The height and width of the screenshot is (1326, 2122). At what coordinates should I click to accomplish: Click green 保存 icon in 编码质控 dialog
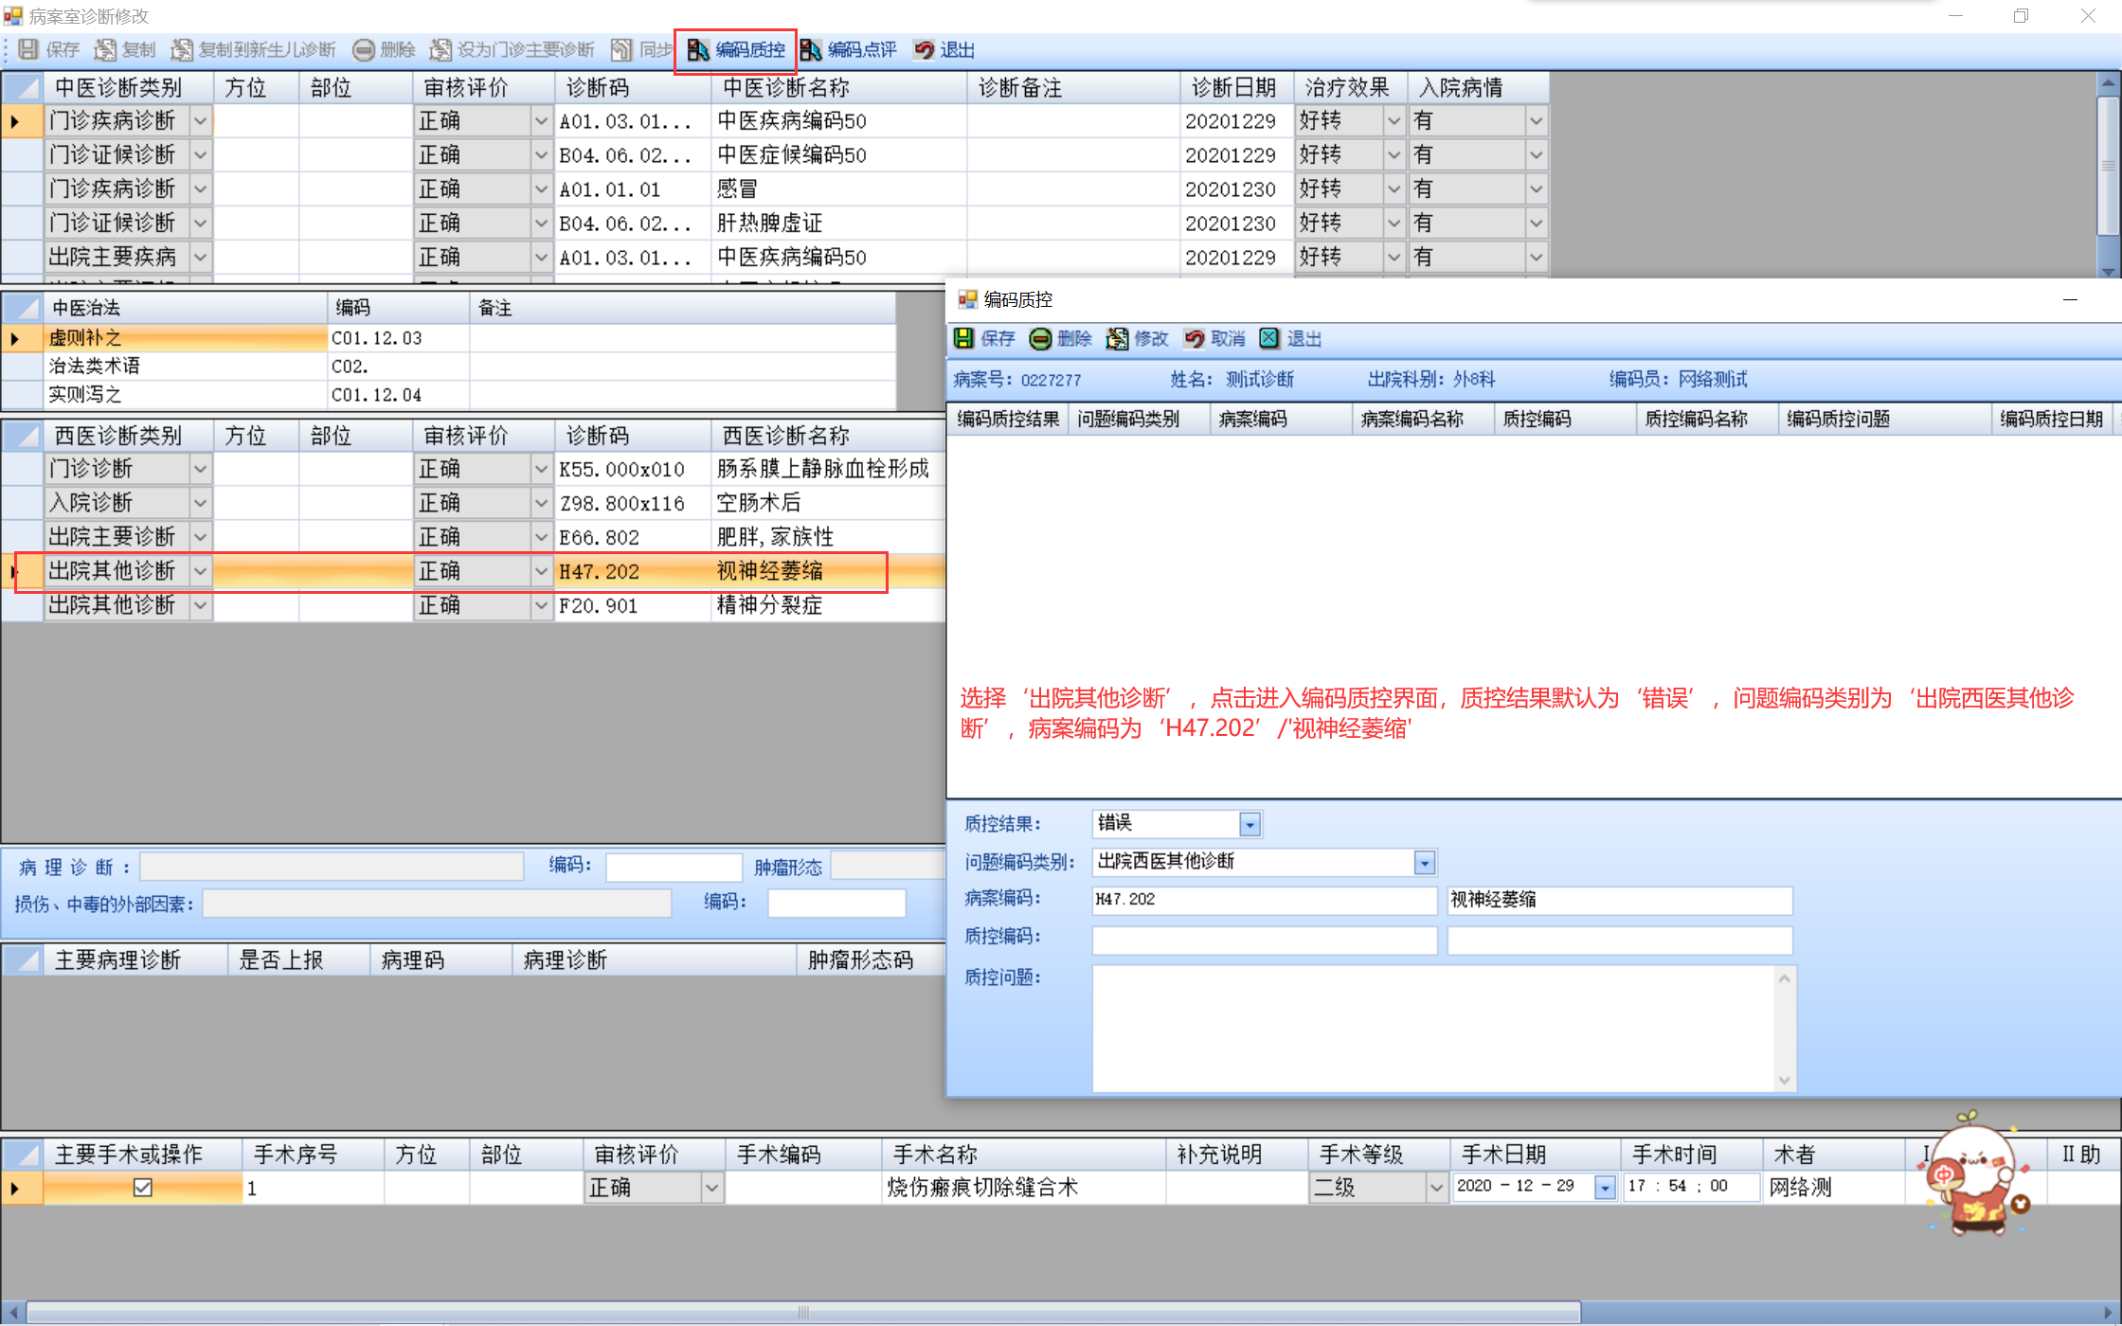(x=963, y=339)
